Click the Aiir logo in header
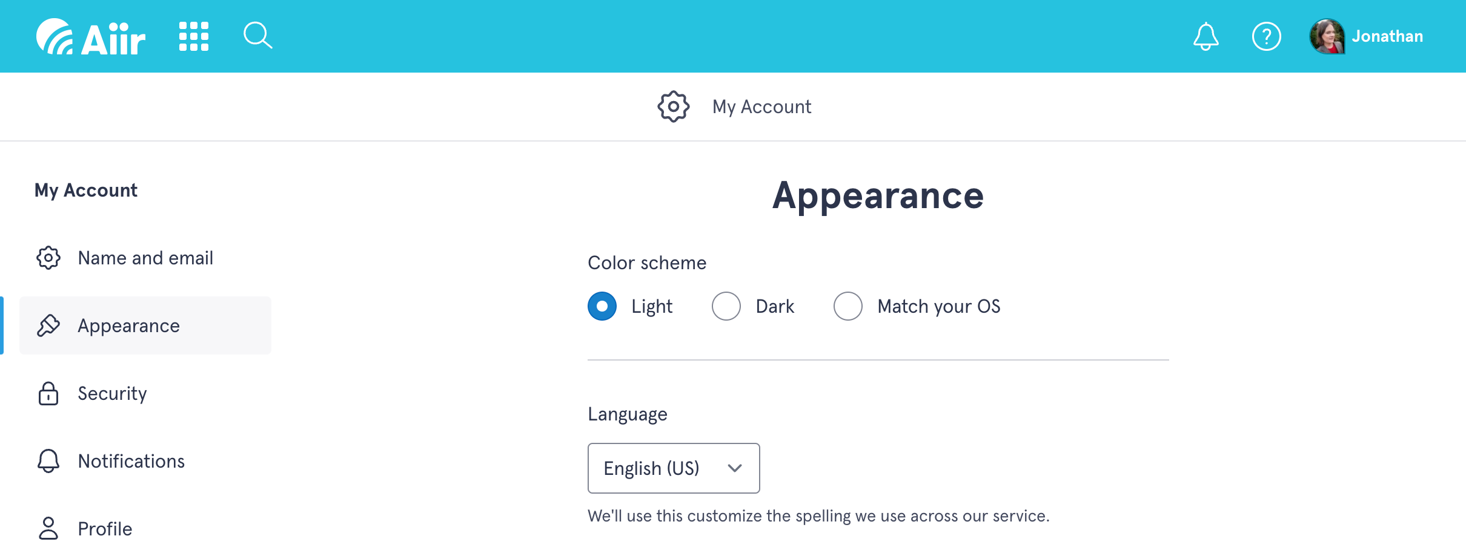1466x559 pixels. click(x=91, y=37)
